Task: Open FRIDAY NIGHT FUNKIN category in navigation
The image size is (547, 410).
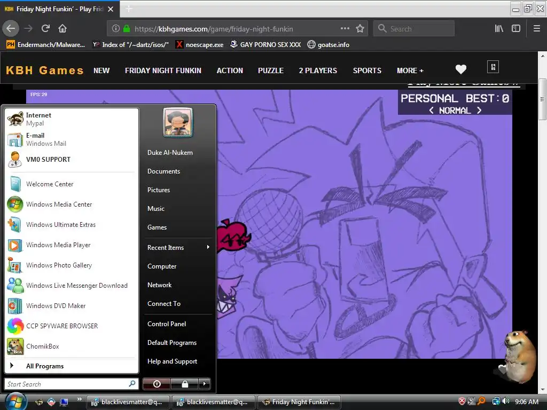Action: coord(163,71)
